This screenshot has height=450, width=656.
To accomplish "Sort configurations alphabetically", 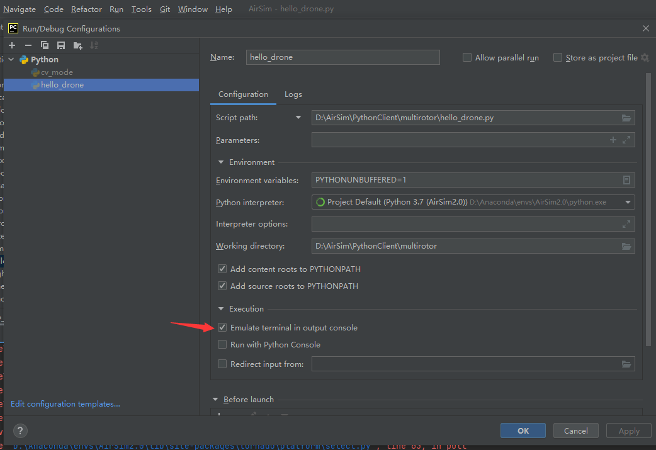I will pyautogui.click(x=94, y=45).
